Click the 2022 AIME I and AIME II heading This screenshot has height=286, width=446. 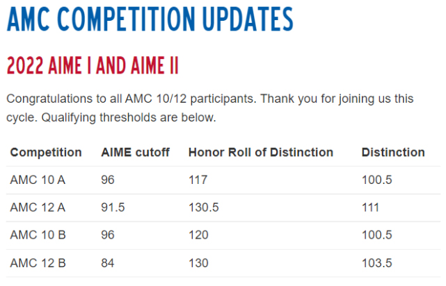coord(93,67)
